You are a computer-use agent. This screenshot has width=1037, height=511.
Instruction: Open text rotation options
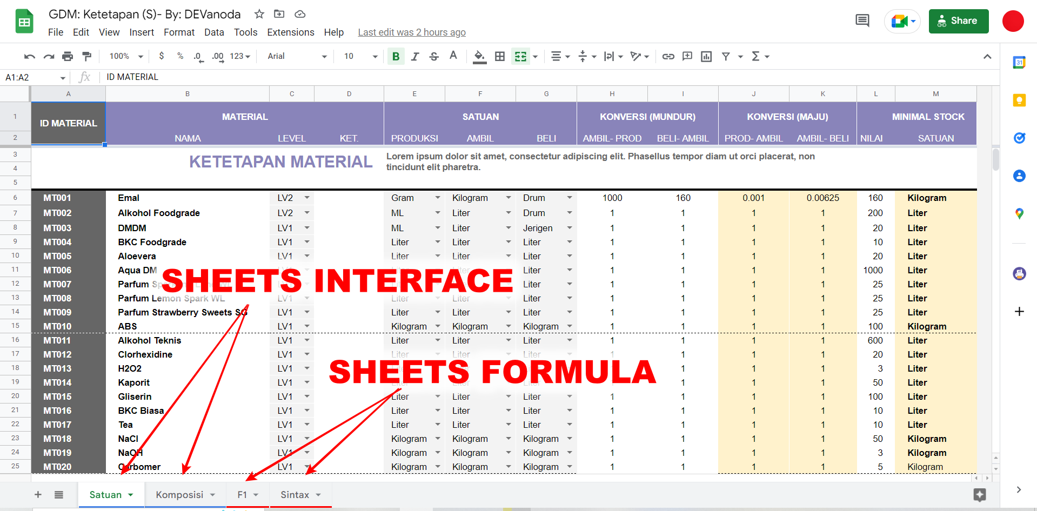(640, 56)
